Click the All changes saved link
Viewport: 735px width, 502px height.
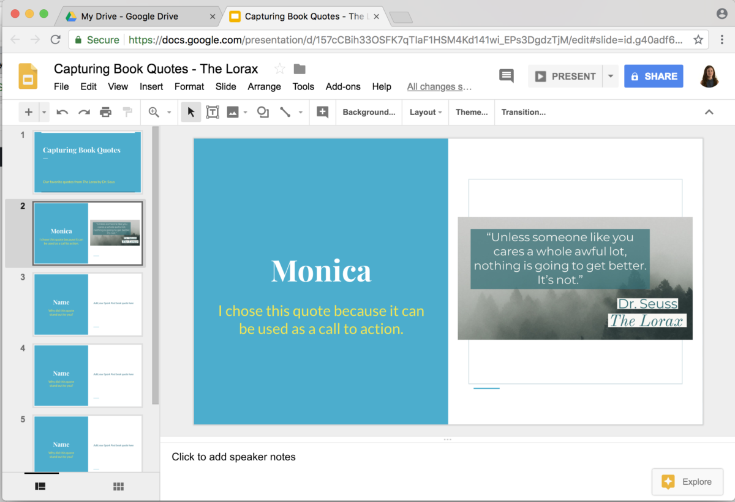click(439, 86)
